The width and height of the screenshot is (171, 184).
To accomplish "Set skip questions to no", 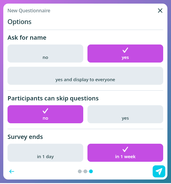I will tap(45, 114).
